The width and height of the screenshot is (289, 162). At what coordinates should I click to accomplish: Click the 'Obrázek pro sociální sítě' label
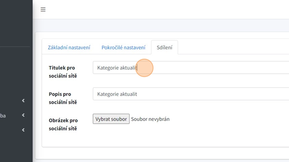[x=63, y=124]
